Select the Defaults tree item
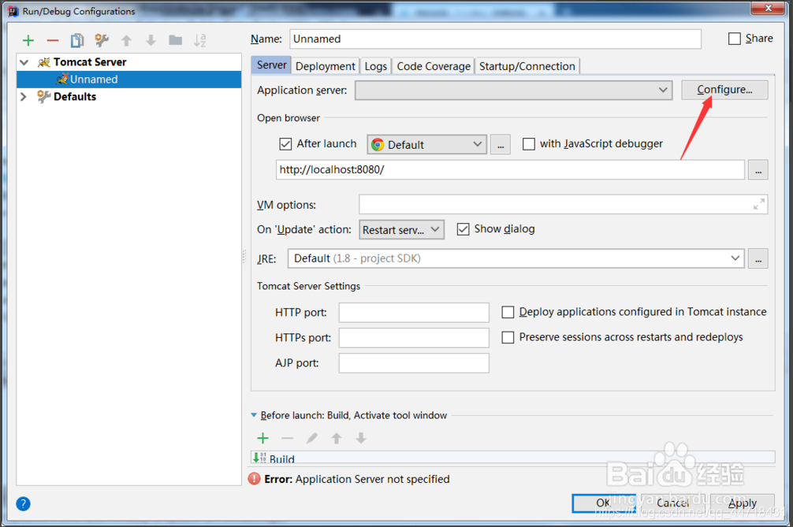Screen dimensions: 793x527 [x=74, y=97]
